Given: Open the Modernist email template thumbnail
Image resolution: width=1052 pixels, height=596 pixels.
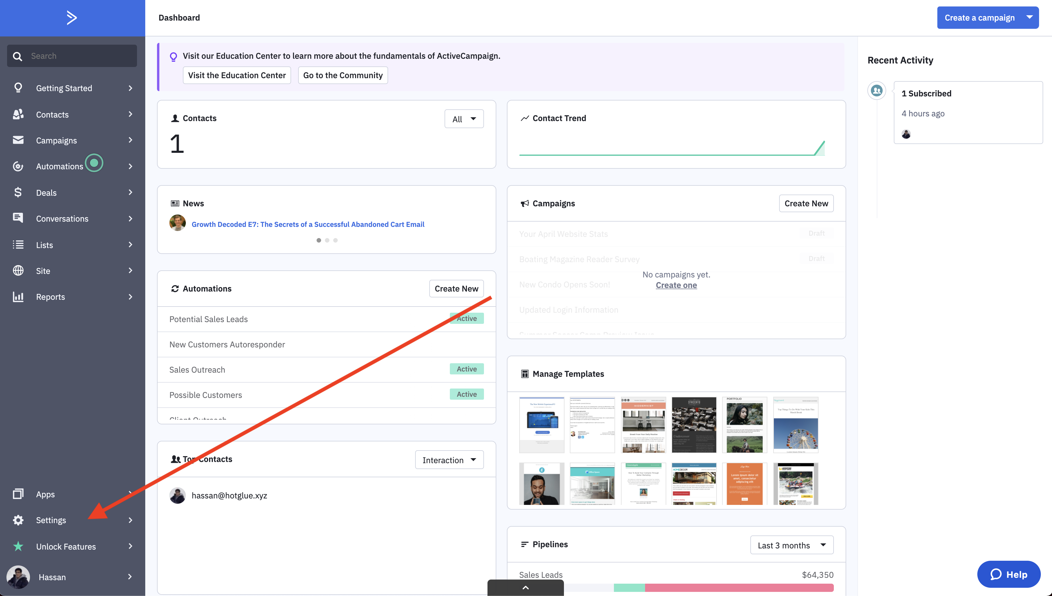Looking at the screenshot, I should [x=643, y=424].
